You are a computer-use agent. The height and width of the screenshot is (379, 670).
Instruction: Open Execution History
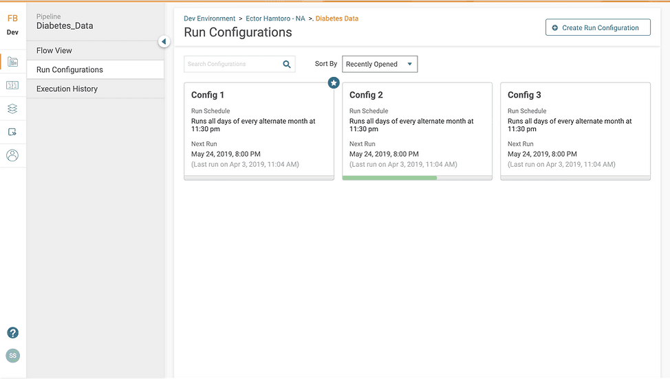[x=67, y=89]
